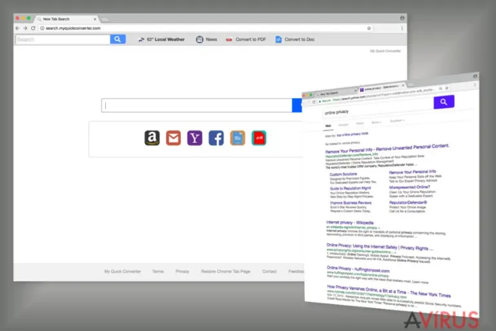Open the Amazon shortcut icon
The image size is (496, 331).
click(152, 138)
